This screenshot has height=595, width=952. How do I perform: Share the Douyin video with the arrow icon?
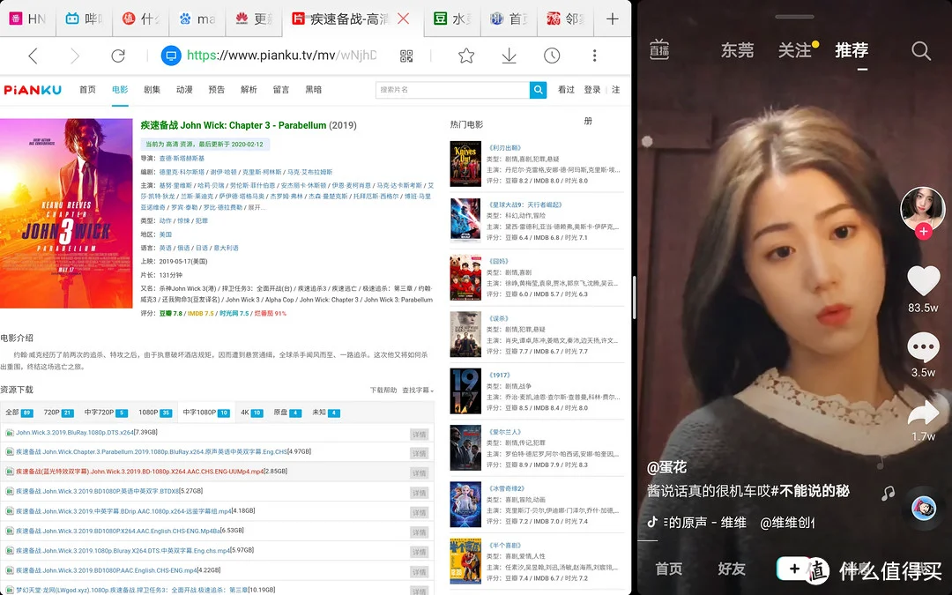pyautogui.click(x=923, y=413)
